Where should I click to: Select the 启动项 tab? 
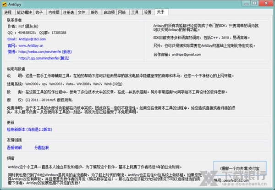pos(109,12)
